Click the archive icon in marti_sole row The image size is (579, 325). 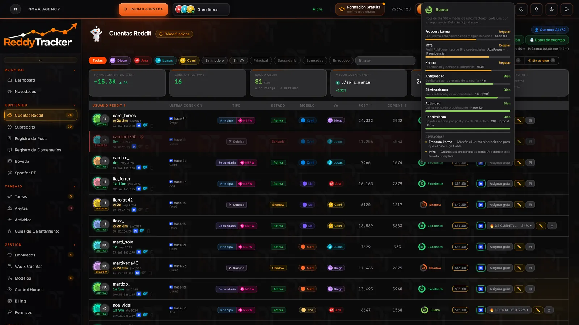coord(530,247)
